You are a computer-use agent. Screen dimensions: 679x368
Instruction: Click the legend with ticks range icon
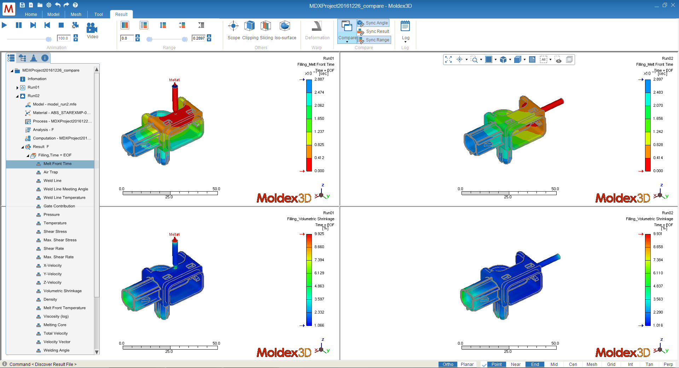tap(144, 25)
